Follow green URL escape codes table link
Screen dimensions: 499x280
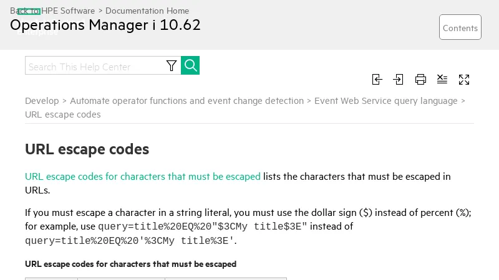[x=142, y=176]
